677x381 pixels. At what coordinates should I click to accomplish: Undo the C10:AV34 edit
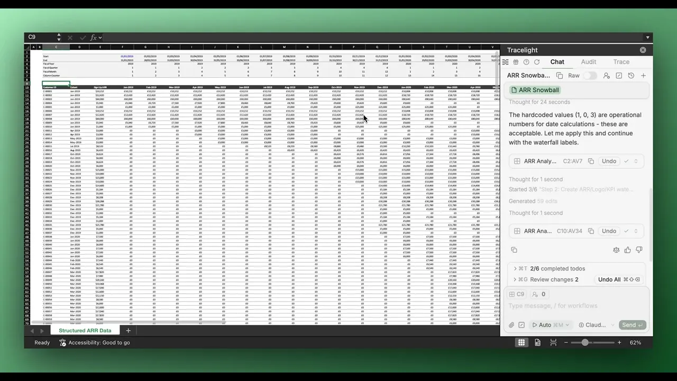609,231
